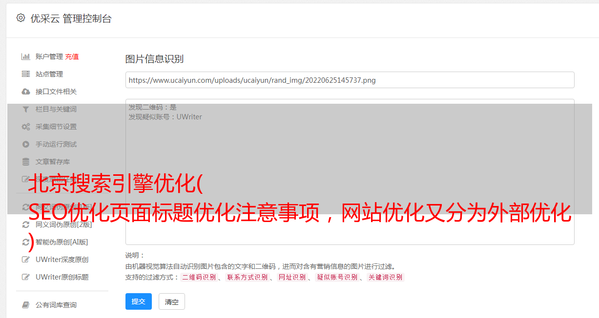Image resolution: width=599 pixels, height=318 pixels.
Task: Select 栏目与关键词 in the sidebar
Action: 56,109
